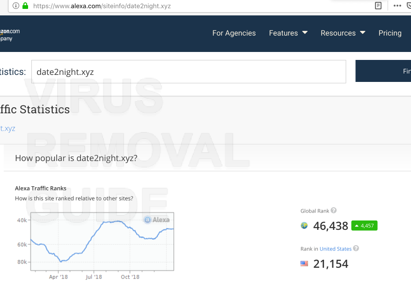Open For Agencies menu item

pos(234,33)
